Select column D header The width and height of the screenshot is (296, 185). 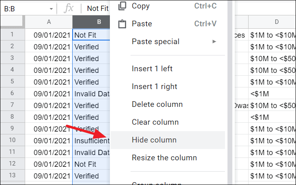272,22
